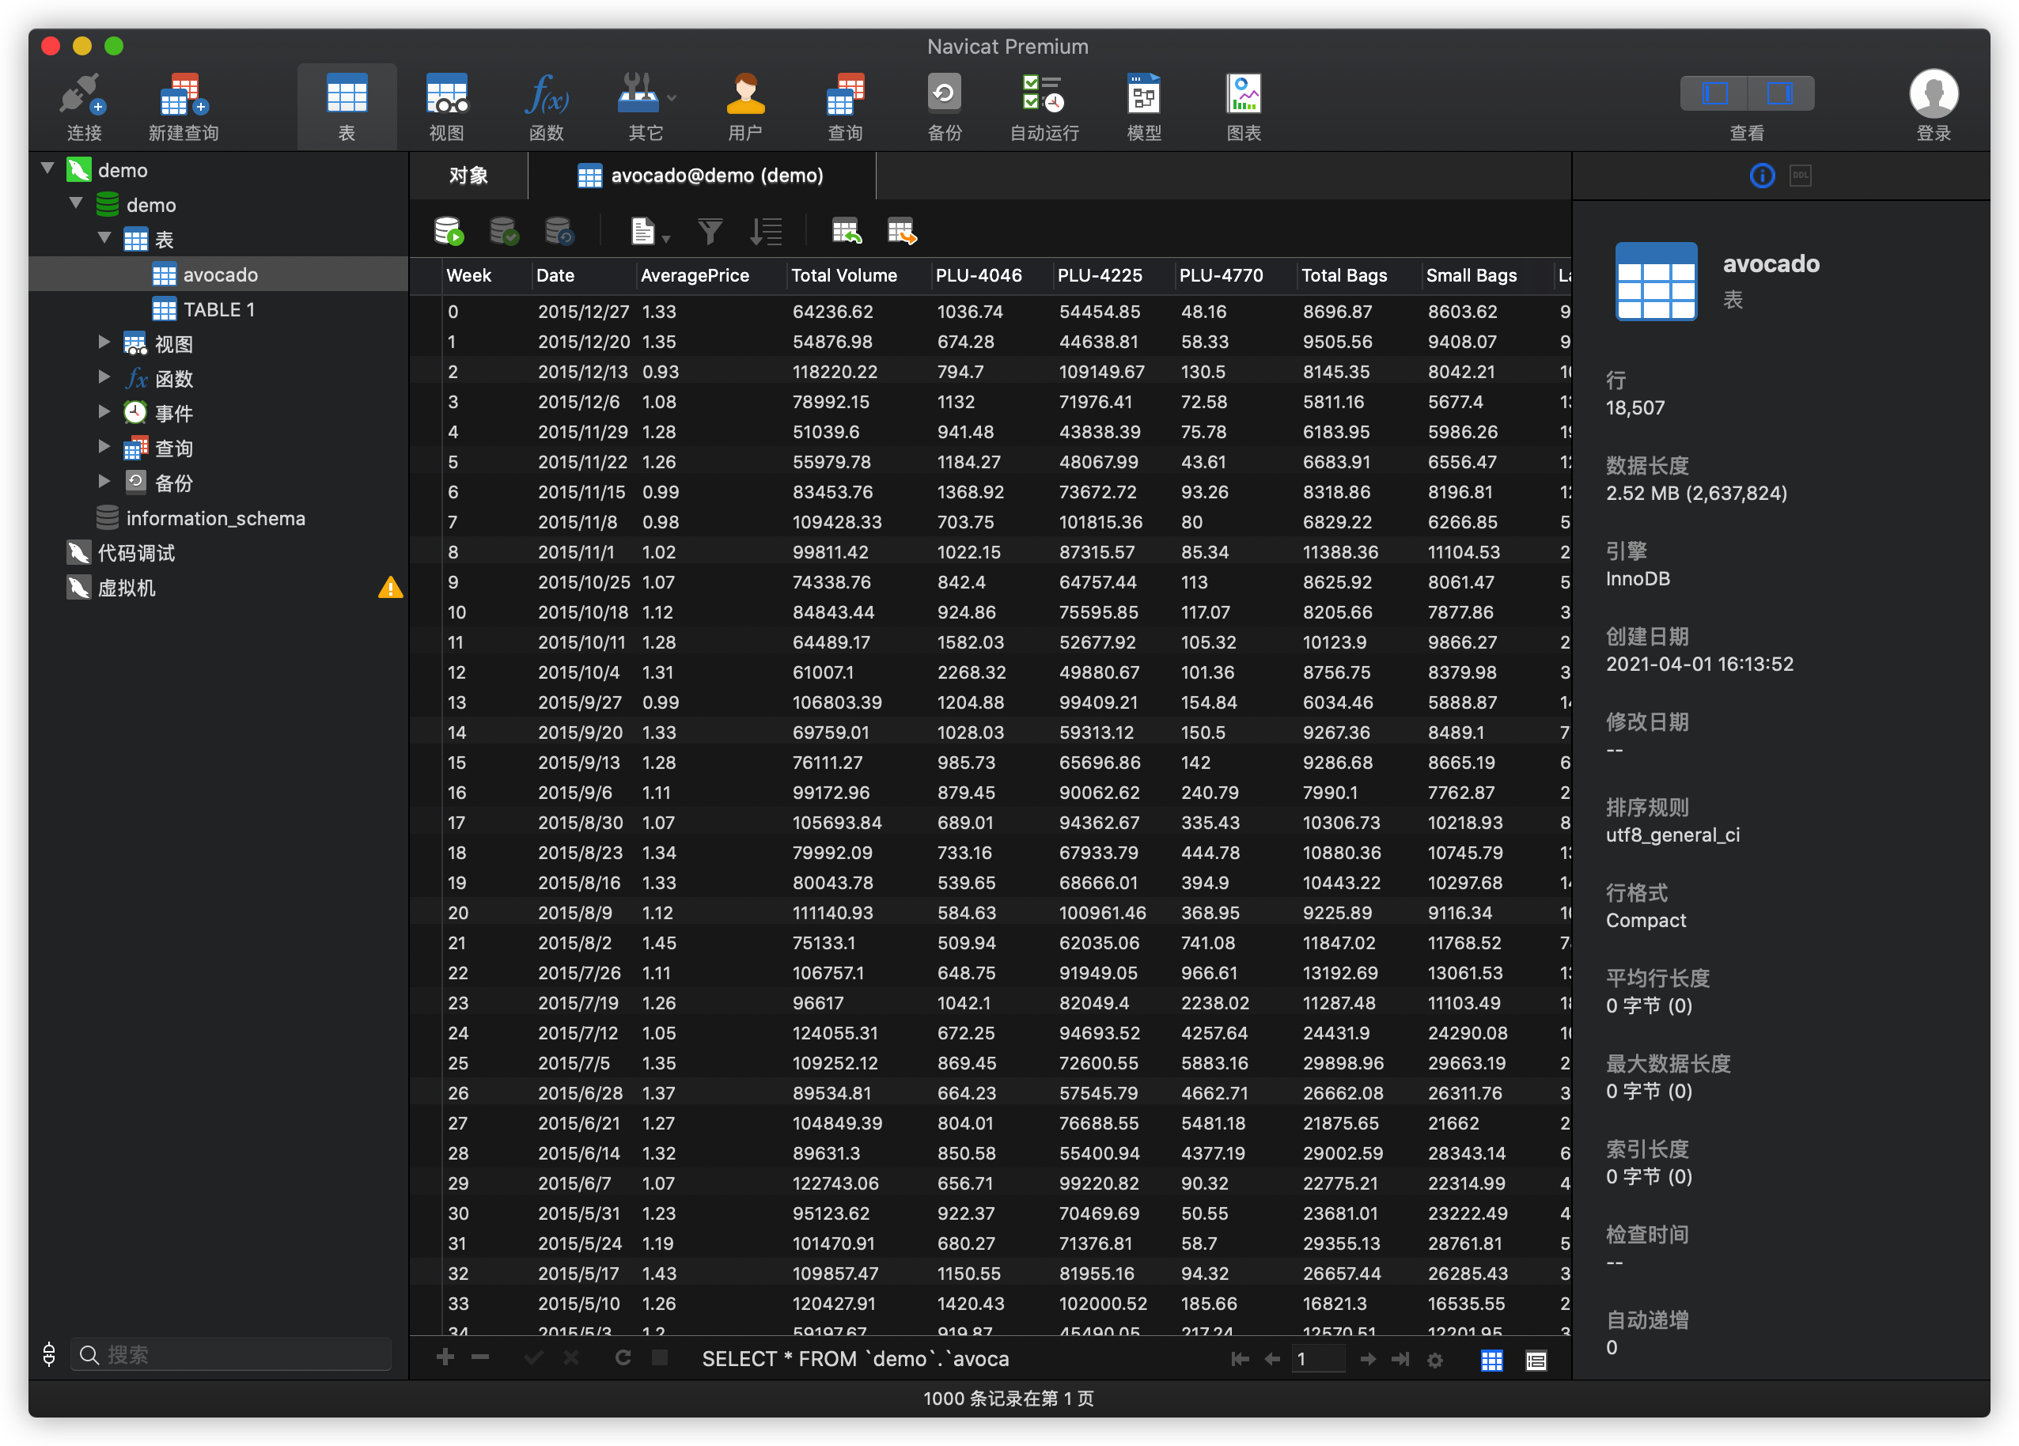Toggle the left sidebar pane view

(1714, 93)
